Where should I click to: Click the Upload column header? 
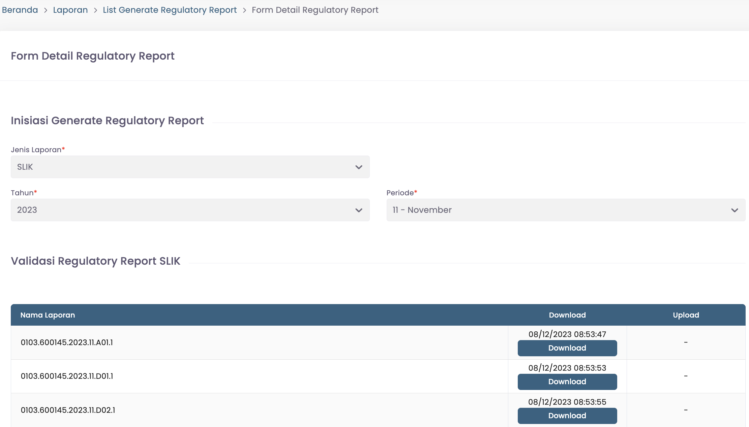point(686,315)
